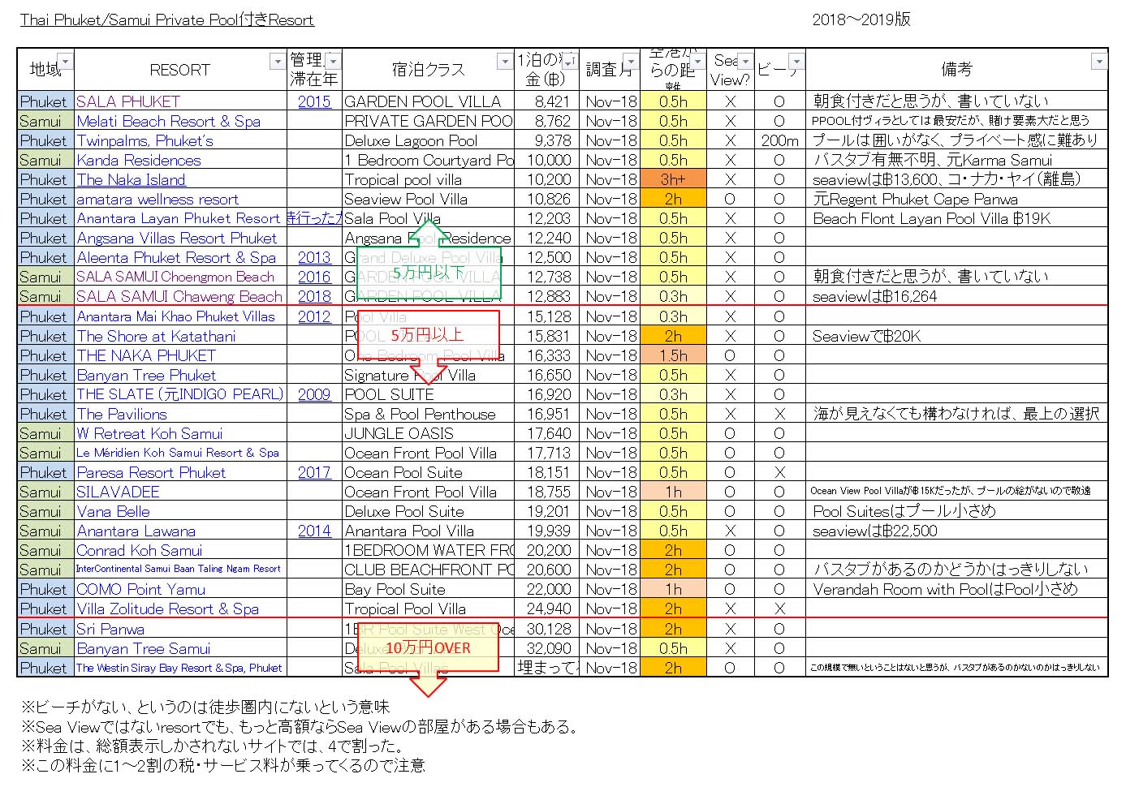Select the Deluxe Lagoon Pool cell
1126x787 pixels.
[428, 140]
